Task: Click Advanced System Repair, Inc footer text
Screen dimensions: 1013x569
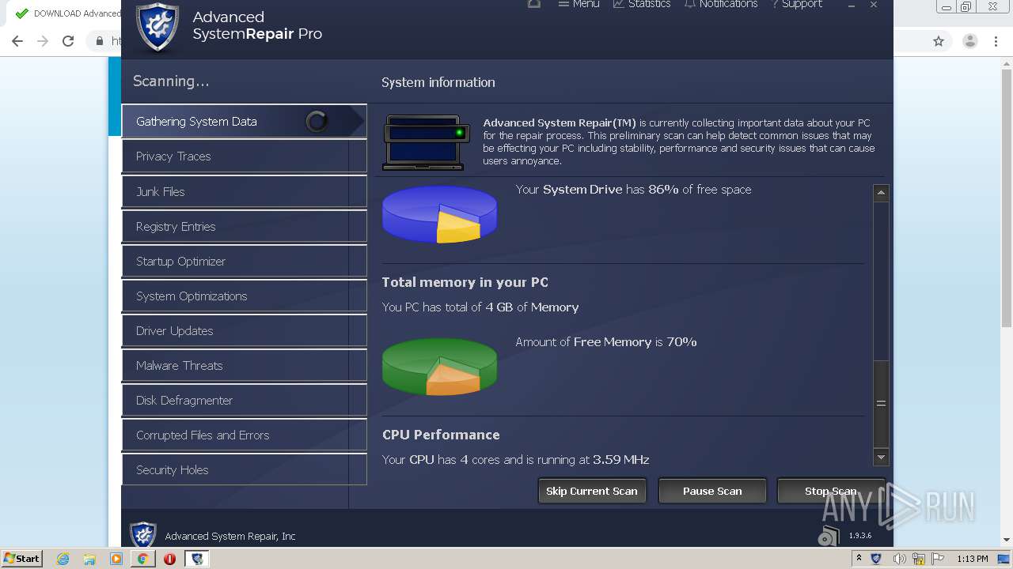Action: coord(230,536)
